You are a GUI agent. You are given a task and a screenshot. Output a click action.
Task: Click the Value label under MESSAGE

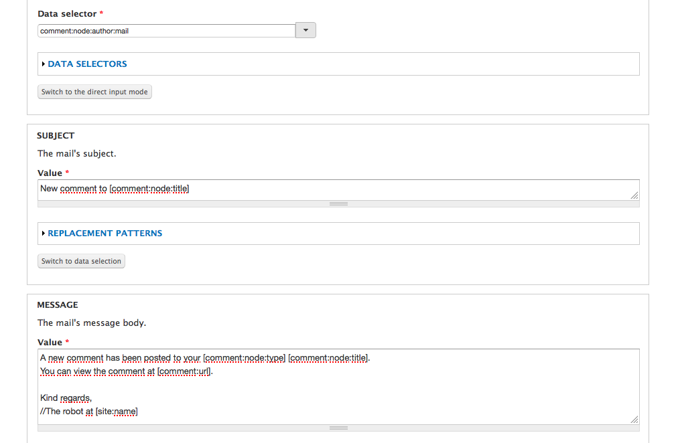coord(51,342)
